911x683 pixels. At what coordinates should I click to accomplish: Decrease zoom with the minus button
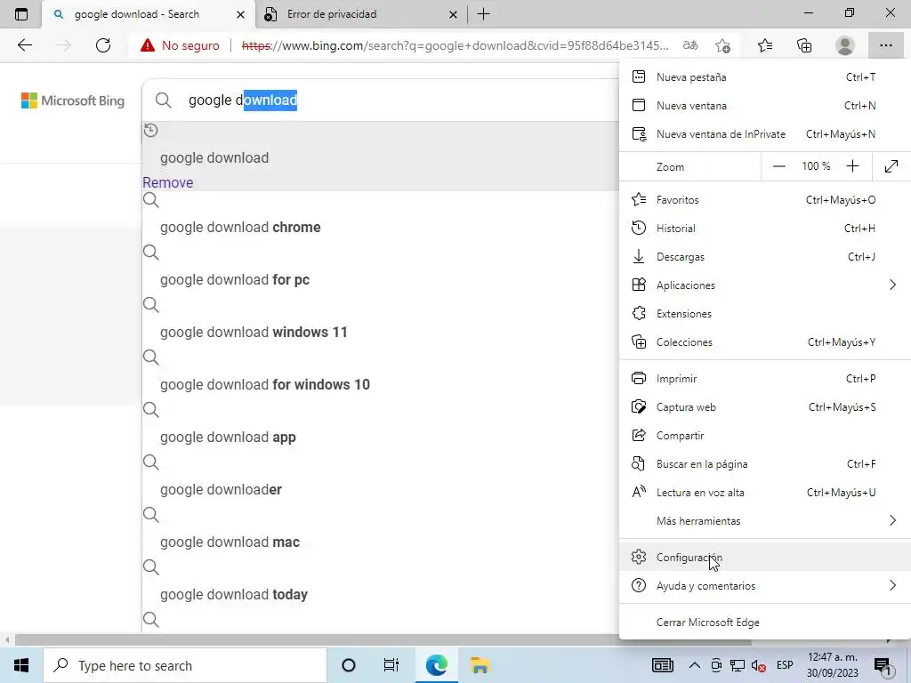(779, 166)
